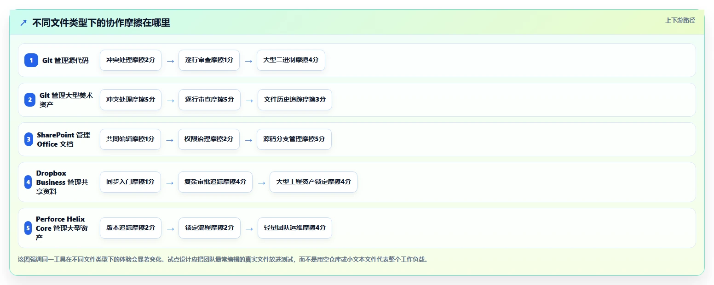Select the 同步入门摩擦1分 chip

tap(130, 182)
